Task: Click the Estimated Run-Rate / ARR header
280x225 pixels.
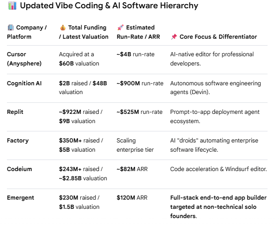Action: tap(138, 32)
